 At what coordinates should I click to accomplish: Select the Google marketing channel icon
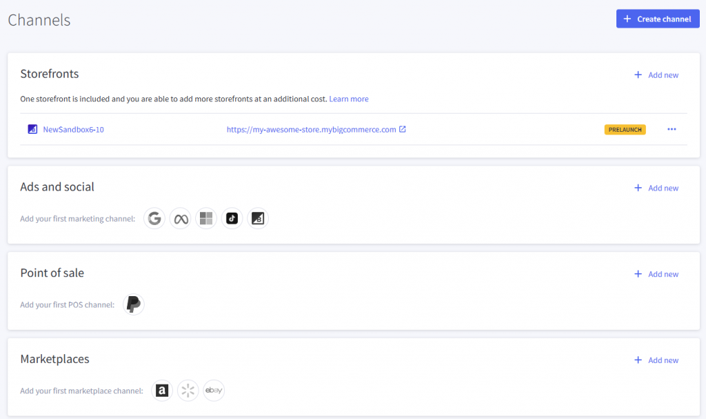tap(154, 218)
